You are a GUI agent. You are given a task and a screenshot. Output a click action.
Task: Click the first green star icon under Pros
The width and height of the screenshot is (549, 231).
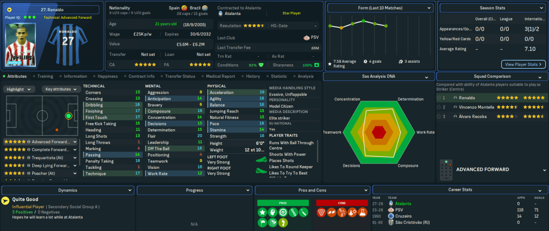pyautogui.click(x=263, y=213)
